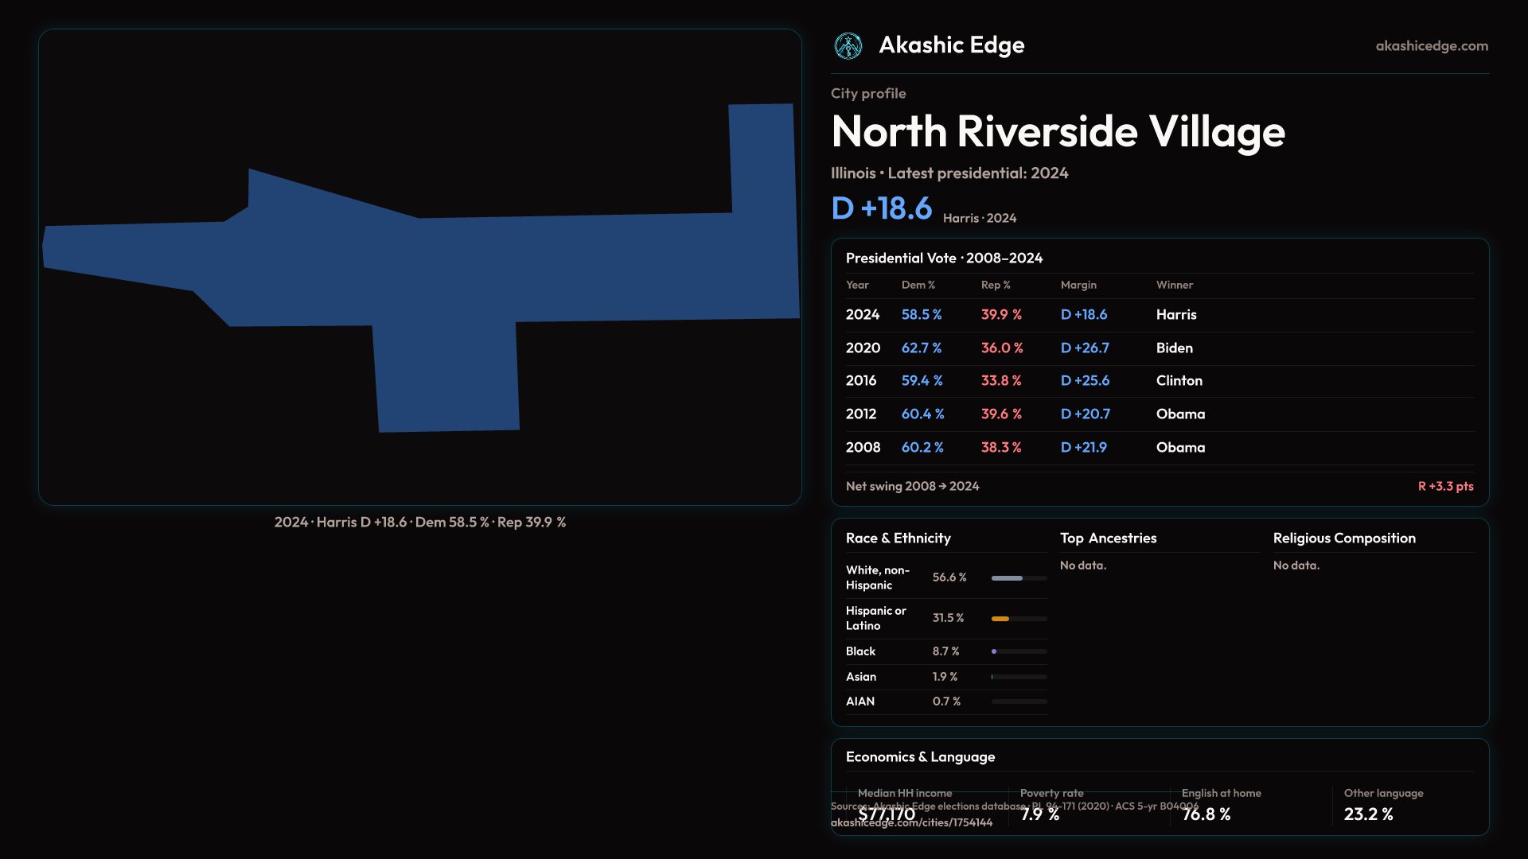Click the blue city map shape
The image size is (1528, 859).
coord(477,270)
